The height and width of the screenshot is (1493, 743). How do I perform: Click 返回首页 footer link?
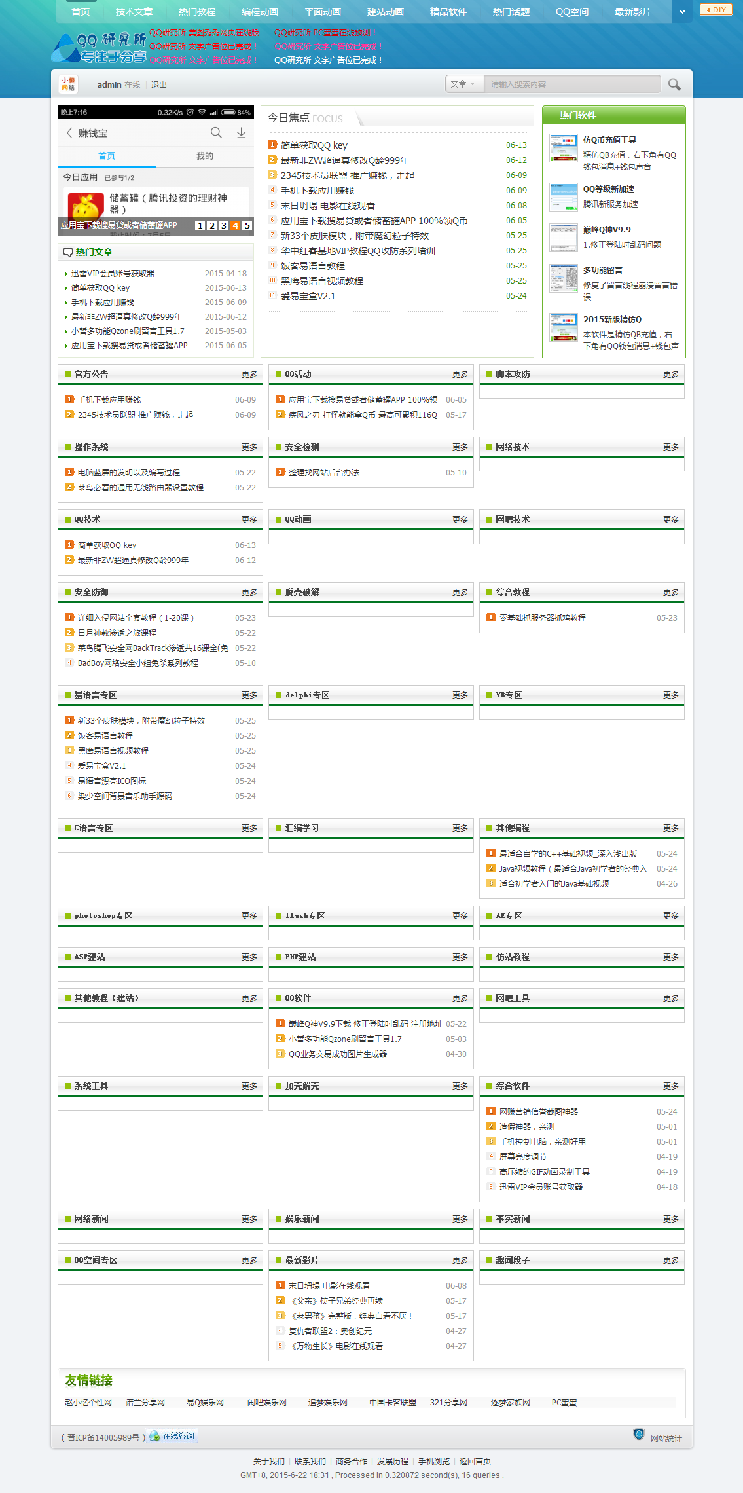click(475, 1462)
